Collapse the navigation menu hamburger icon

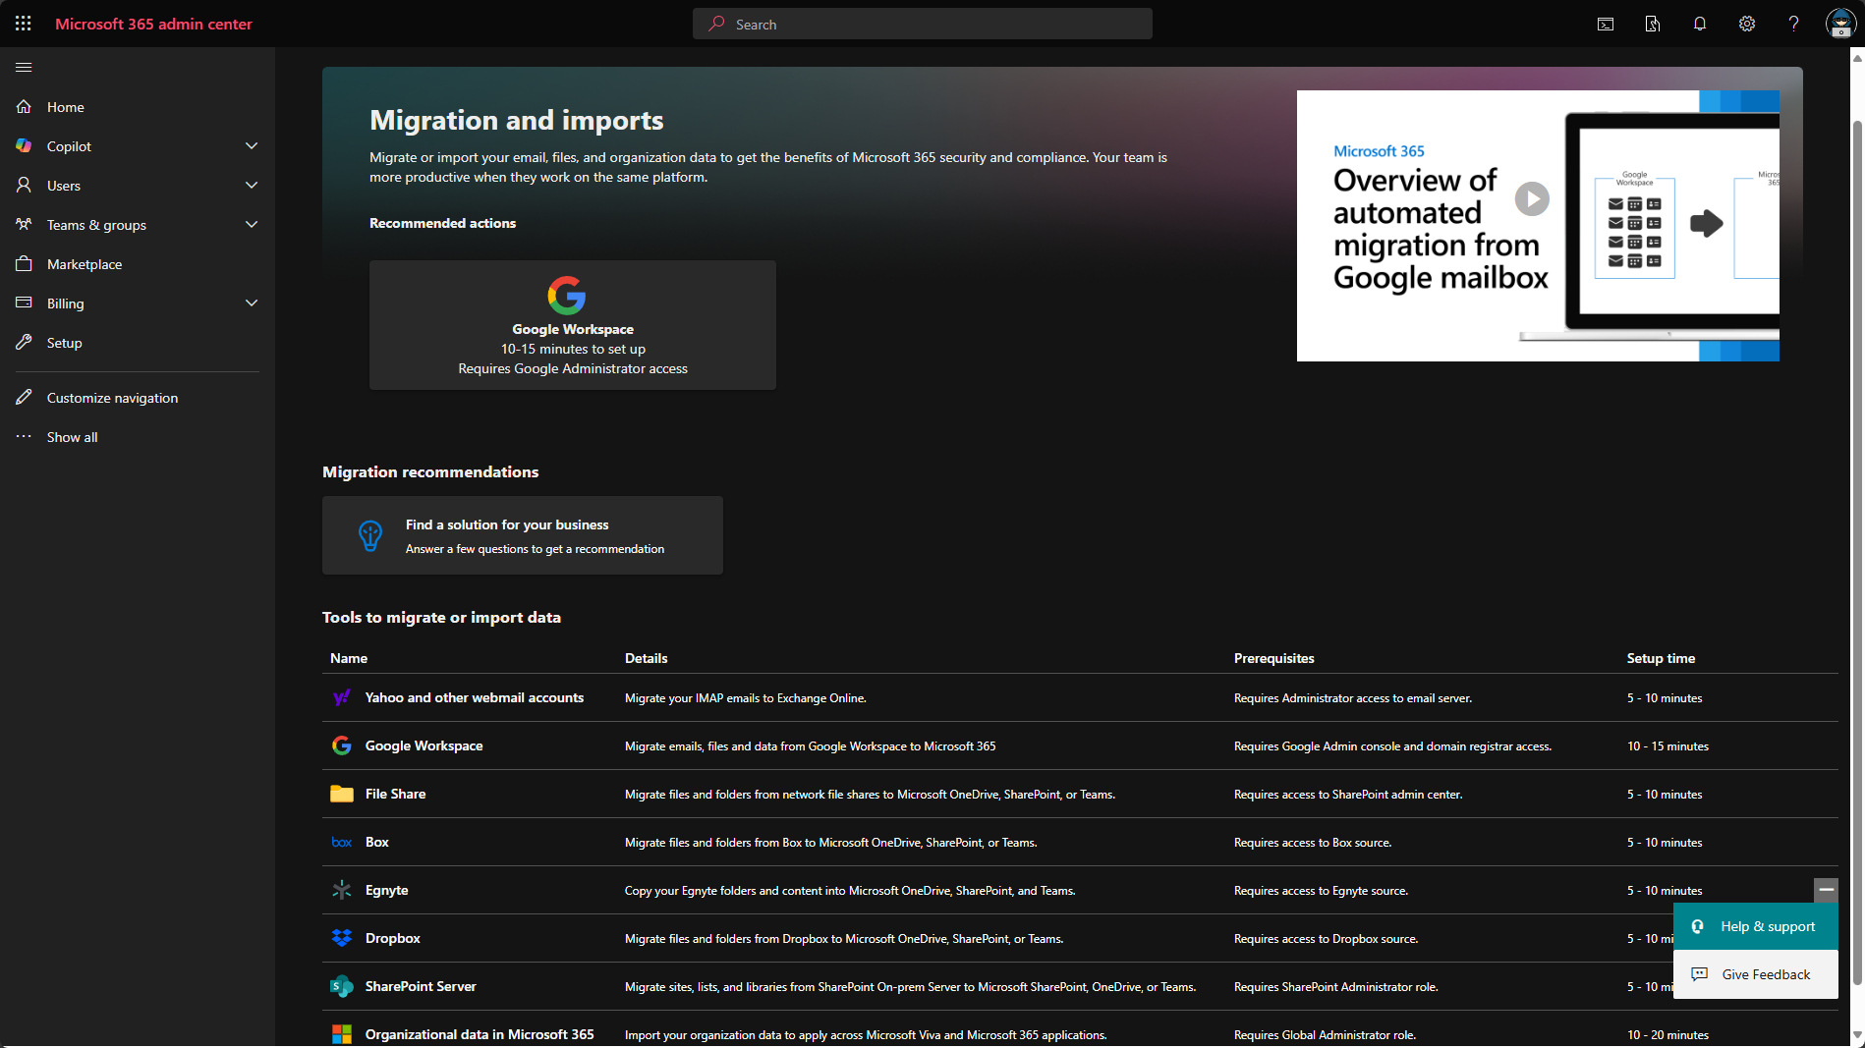coord(24,67)
